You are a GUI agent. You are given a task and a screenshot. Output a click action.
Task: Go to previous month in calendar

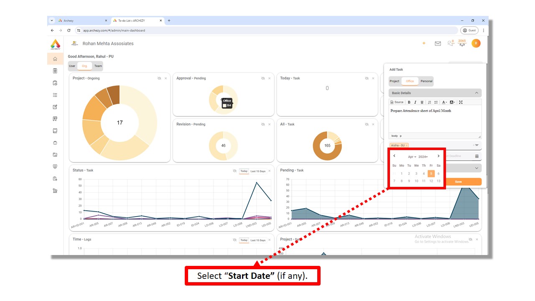[x=395, y=156]
